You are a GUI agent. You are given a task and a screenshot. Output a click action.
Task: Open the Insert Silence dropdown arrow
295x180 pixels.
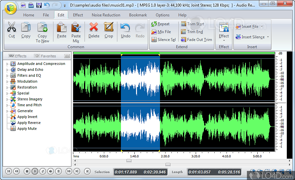coord(268,37)
